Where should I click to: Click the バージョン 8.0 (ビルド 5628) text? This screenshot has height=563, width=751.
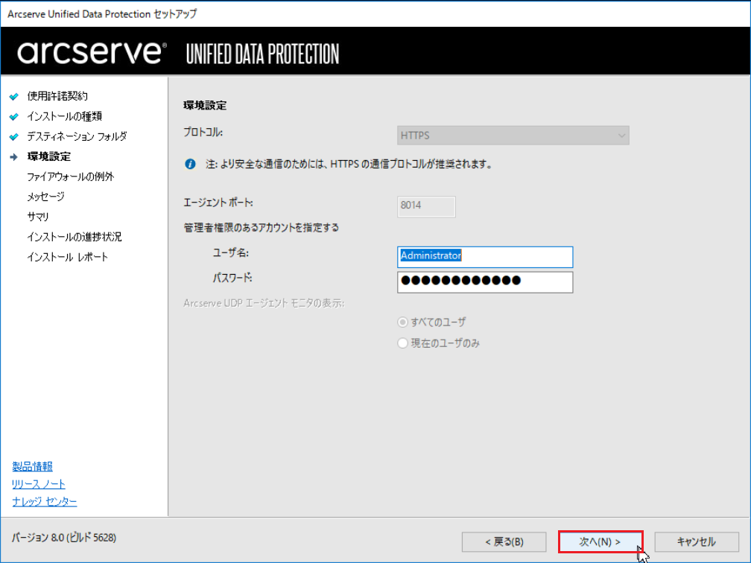pyautogui.click(x=64, y=538)
